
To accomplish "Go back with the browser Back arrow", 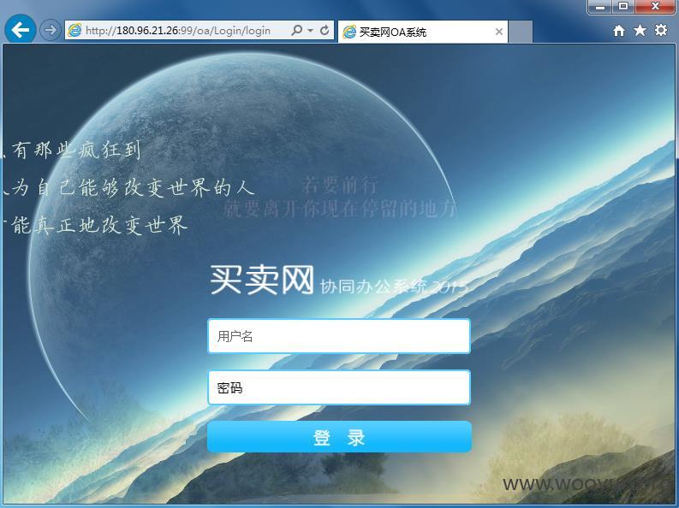I will click(20, 29).
